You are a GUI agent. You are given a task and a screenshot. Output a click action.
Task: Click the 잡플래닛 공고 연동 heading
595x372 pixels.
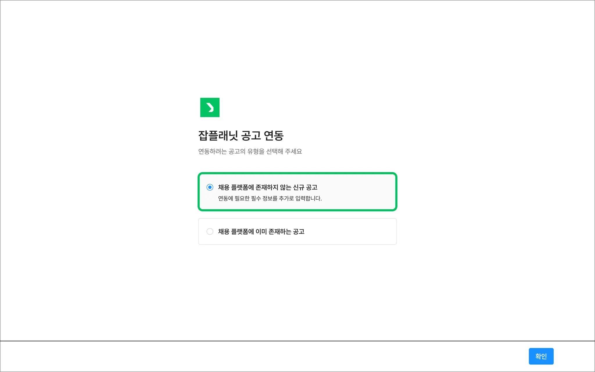[x=241, y=135]
